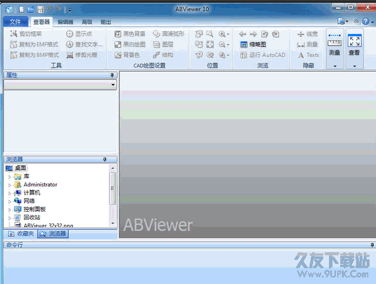Select 网络 network in file tree
376x284 pixels.
[x=29, y=201]
